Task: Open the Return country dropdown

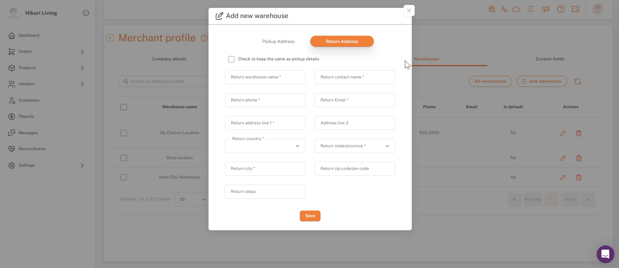Action: click(x=265, y=146)
